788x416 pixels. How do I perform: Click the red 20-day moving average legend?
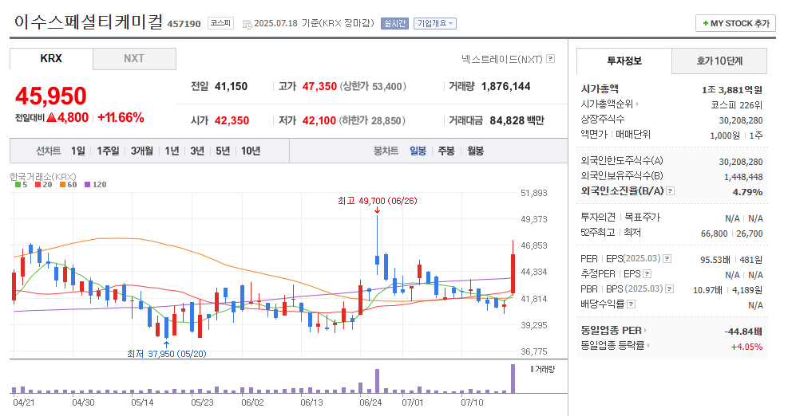44,184
